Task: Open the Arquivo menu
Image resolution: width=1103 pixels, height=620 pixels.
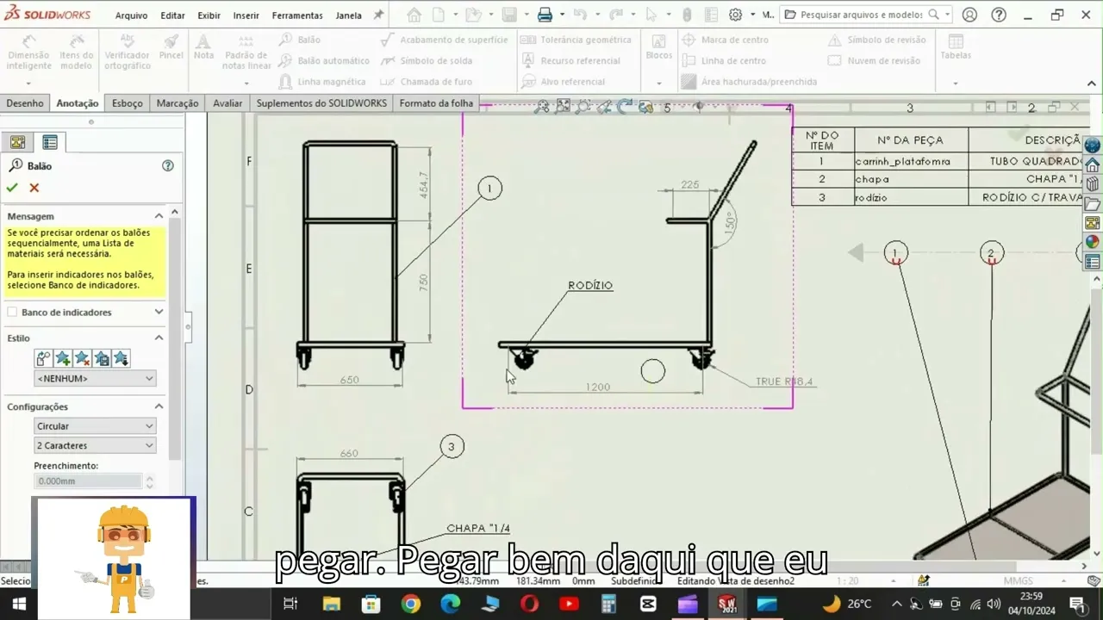Action: click(x=131, y=15)
